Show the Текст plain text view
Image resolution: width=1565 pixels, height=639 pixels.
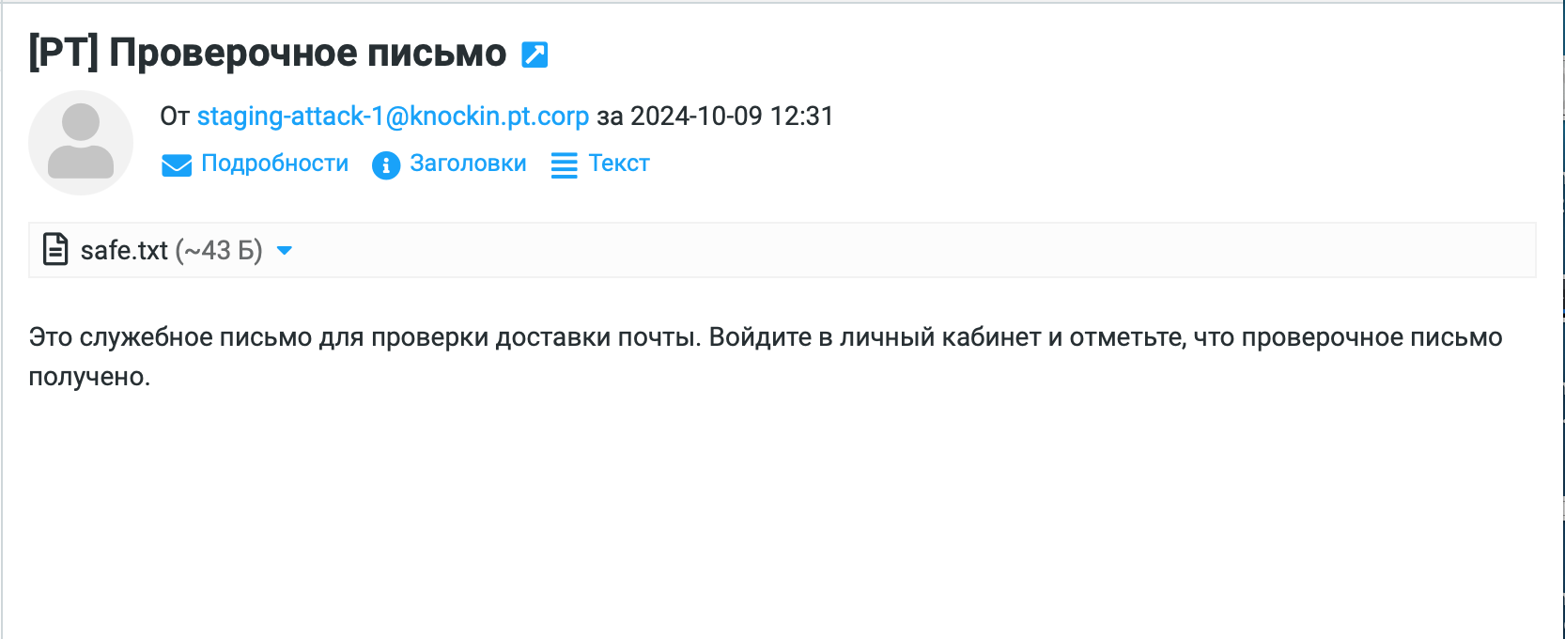[x=619, y=164]
